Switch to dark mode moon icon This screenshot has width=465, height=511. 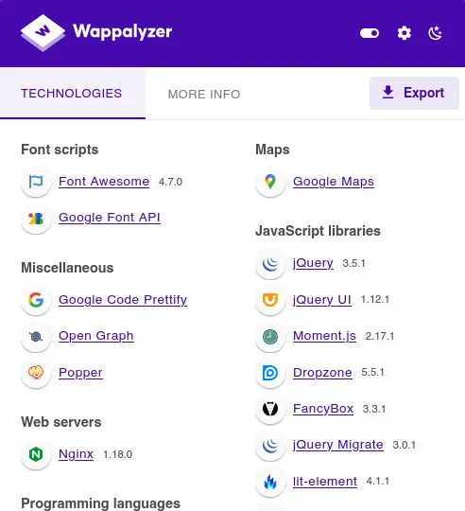coord(435,33)
